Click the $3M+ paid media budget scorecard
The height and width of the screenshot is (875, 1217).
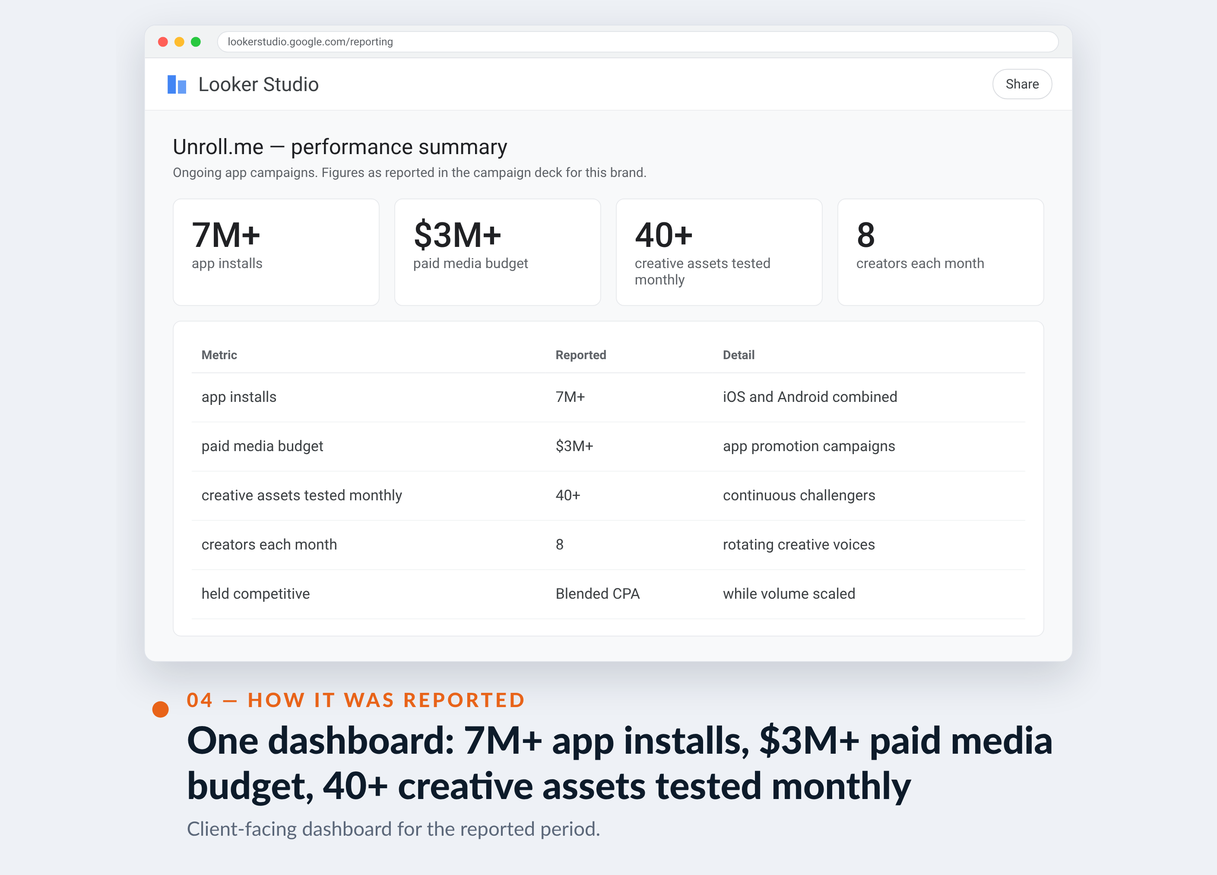coord(498,252)
